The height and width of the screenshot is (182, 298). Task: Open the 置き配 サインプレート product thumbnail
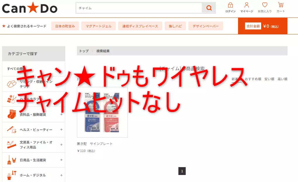pyautogui.click(x=102, y=112)
